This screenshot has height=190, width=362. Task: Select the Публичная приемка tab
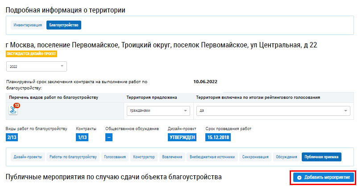coord(321,157)
